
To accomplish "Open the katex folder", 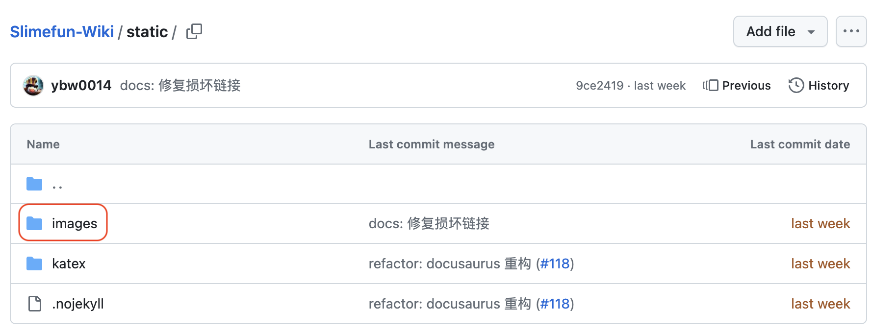I will [x=69, y=264].
